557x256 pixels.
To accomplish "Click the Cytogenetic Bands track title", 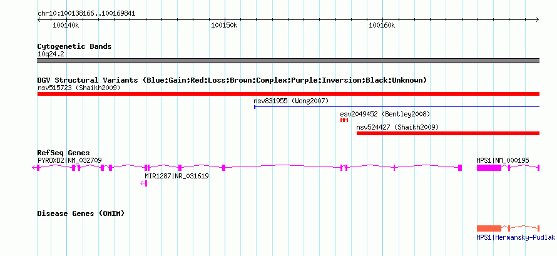I will (74, 46).
